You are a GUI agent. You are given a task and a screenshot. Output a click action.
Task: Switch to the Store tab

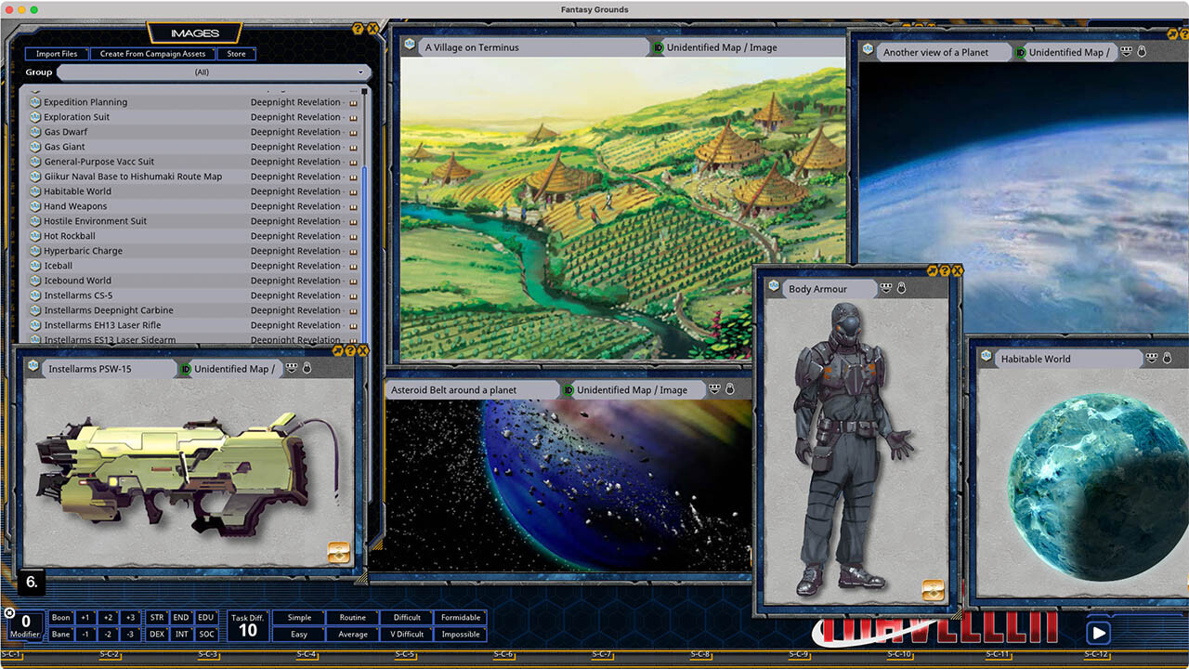(x=236, y=54)
